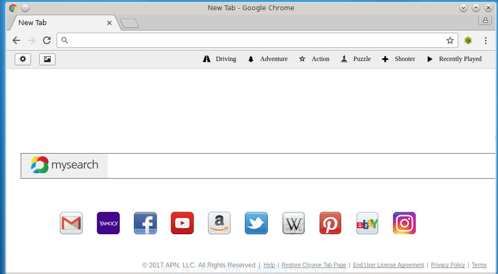Viewport: 498px width, 274px height.
Task: Open the Driving games category
Action: (x=220, y=59)
